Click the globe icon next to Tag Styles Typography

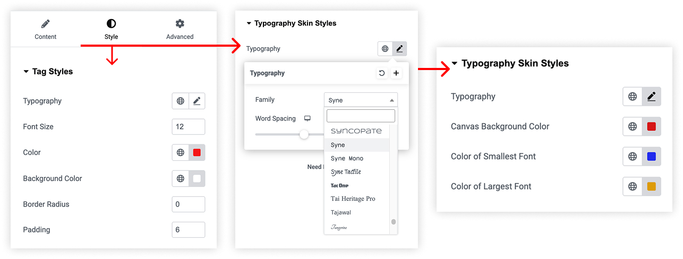[x=181, y=101]
